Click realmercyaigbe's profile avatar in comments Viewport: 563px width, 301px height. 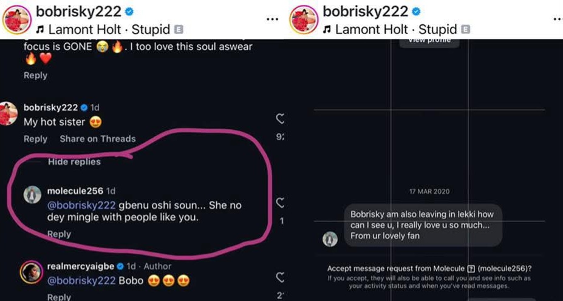pyautogui.click(x=30, y=272)
